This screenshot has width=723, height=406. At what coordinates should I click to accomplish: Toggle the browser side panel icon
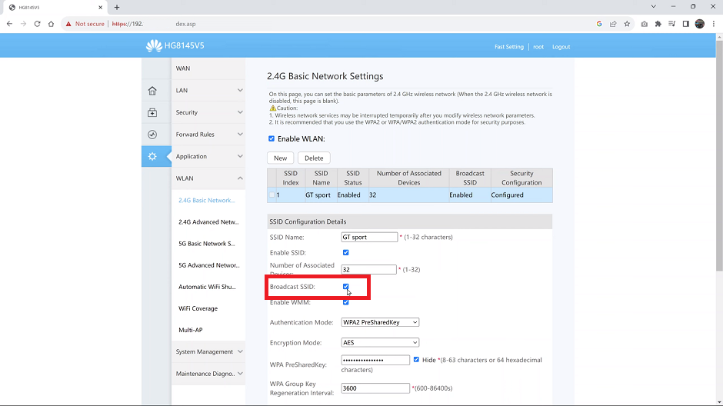coord(685,24)
